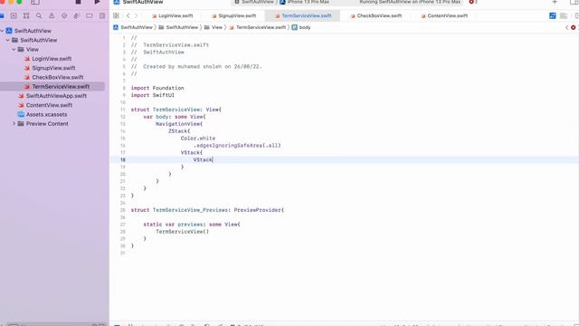The width and height of the screenshot is (579, 326).
Task: Select TermServiceView.swift in navigator
Action: (52, 87)
